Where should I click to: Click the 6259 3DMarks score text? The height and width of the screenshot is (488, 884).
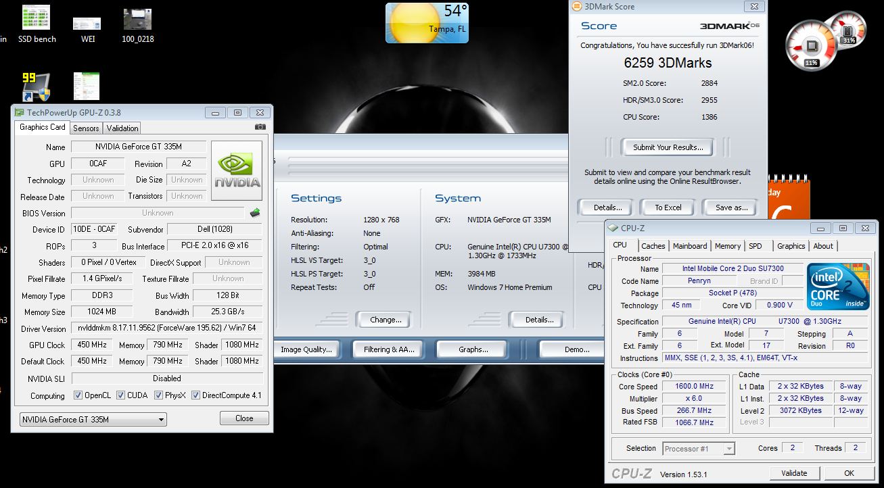click(668, 63)
